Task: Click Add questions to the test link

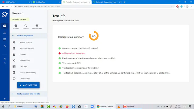Action: tap(74, 53)
